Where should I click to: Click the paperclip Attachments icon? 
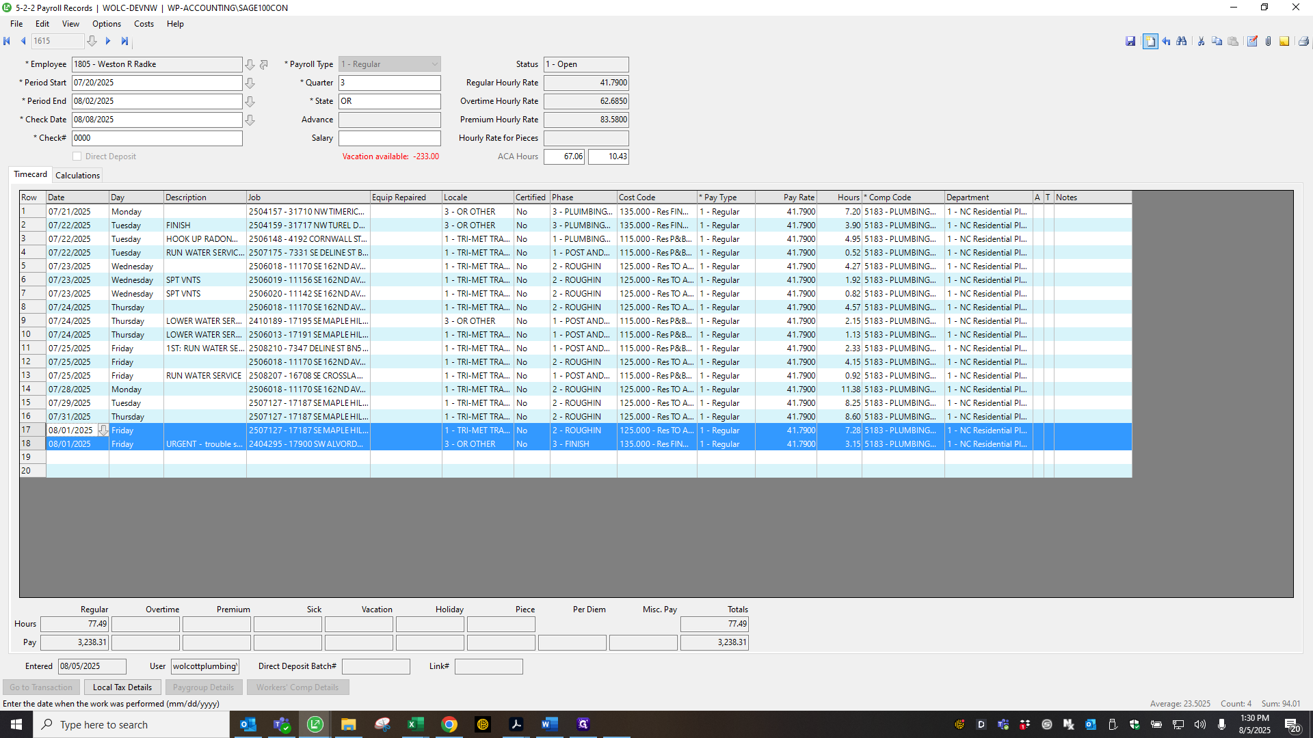coord(1268,42)
